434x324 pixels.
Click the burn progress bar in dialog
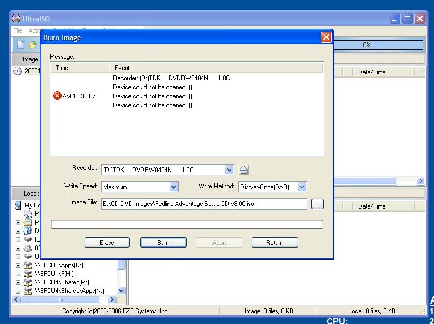[187, 224]
